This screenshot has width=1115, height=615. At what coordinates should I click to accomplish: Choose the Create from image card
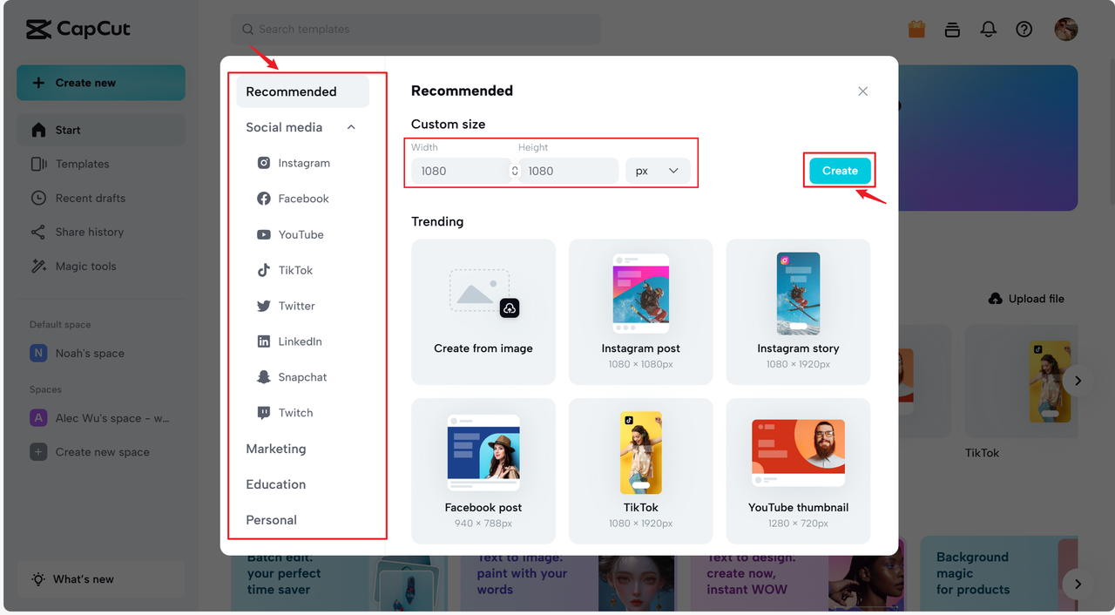pos(483,312)
